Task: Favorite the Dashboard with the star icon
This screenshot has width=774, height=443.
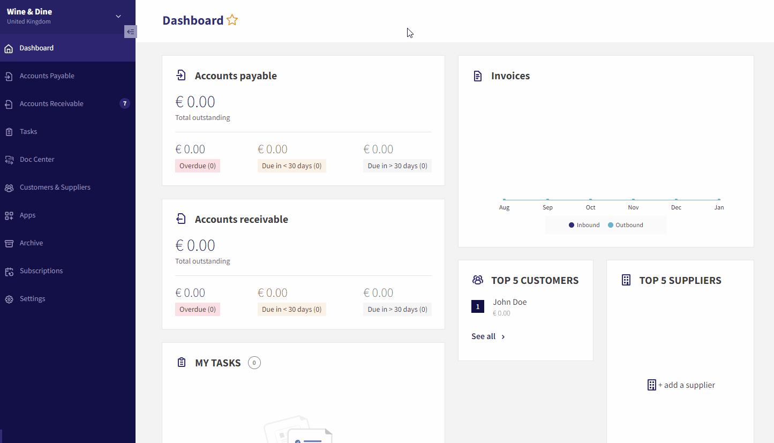Action: click(x=232, y=20)
